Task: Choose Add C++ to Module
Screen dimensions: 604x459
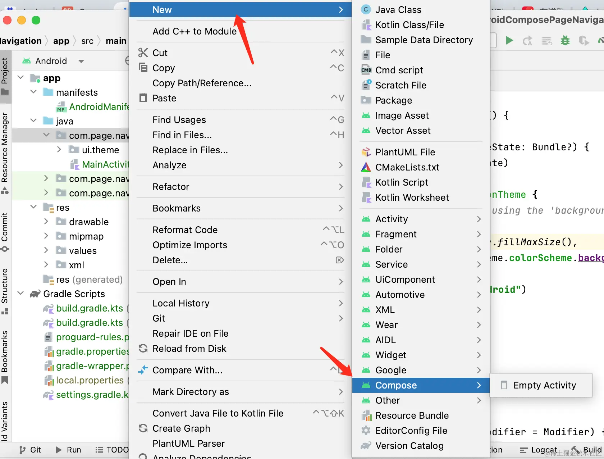Action: click(x=240, y=31)
